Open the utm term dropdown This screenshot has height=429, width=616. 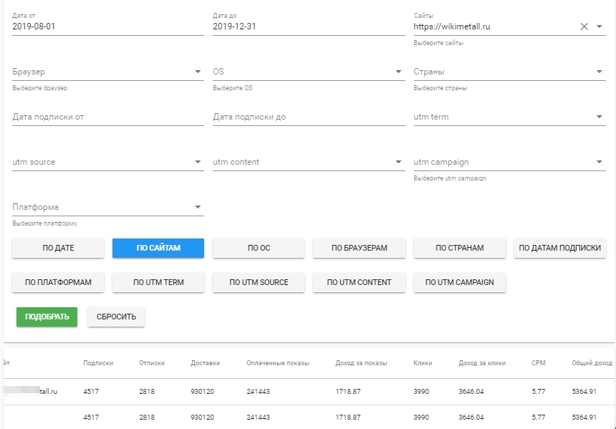coord(599,117)
